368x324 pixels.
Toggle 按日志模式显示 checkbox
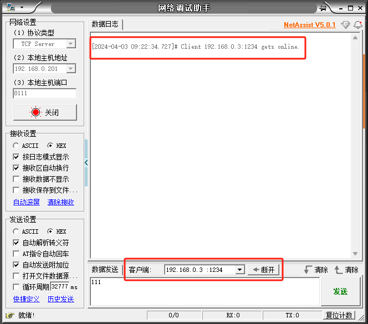(16, 157)
